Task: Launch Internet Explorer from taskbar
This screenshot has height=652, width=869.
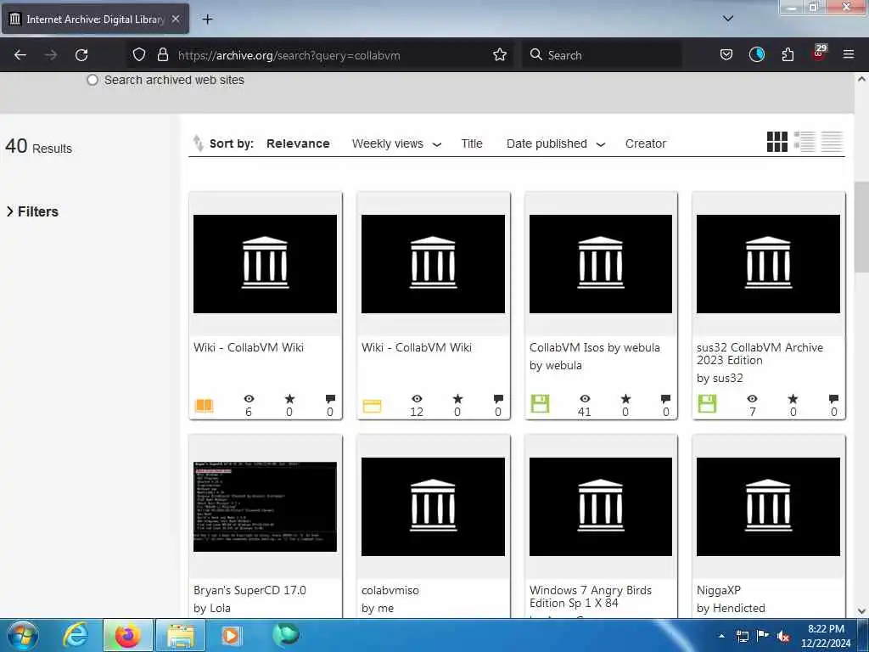Action: 76,635
